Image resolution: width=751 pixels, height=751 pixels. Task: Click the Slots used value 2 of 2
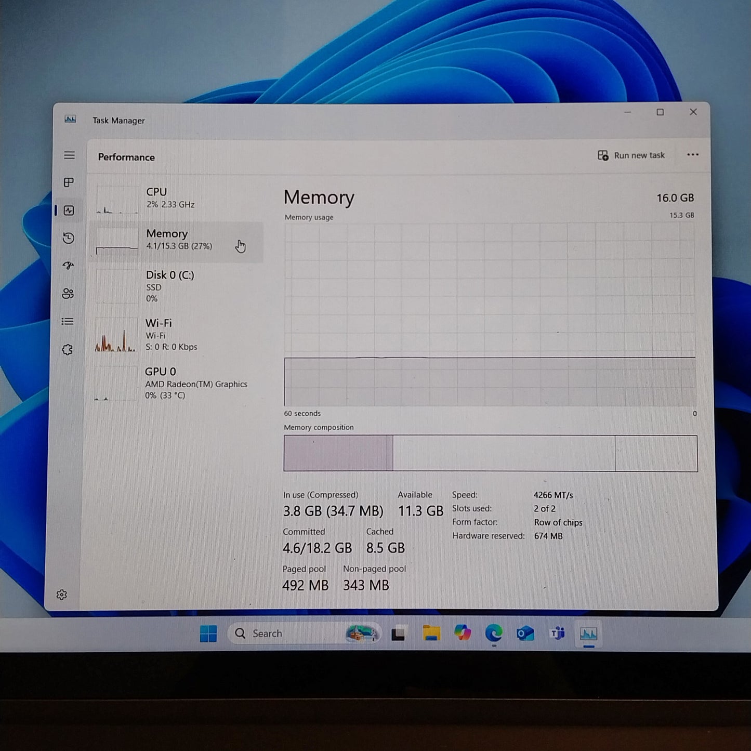point(544,509)
